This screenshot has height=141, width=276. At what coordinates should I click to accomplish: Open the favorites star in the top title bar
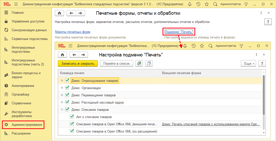(x=206, y=4)
